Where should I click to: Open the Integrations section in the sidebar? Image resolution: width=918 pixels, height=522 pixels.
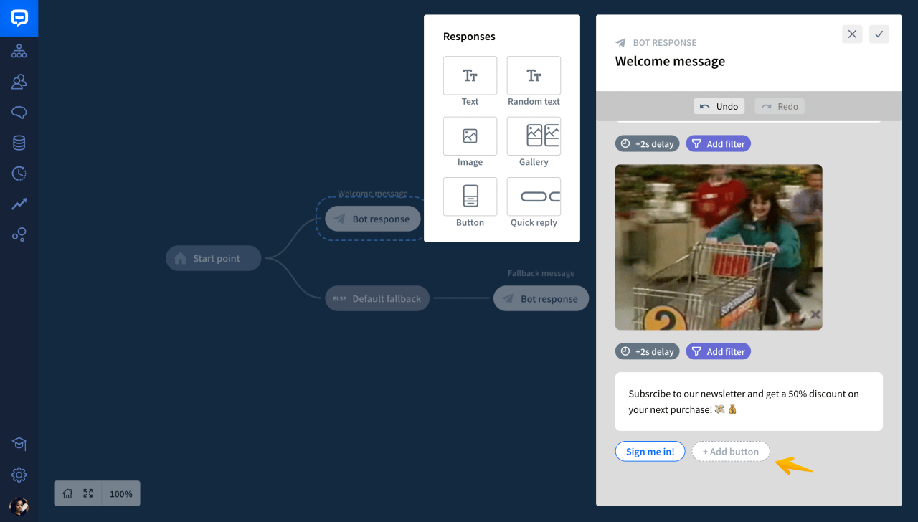19,234
